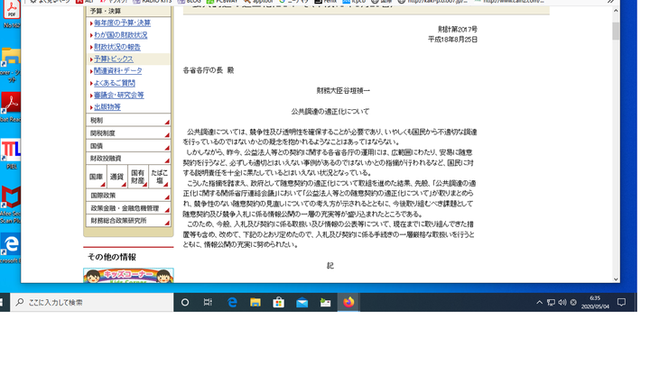Open the action center notifications icon
This screenshot has width=650, height=365.
[x=621, y=303]
